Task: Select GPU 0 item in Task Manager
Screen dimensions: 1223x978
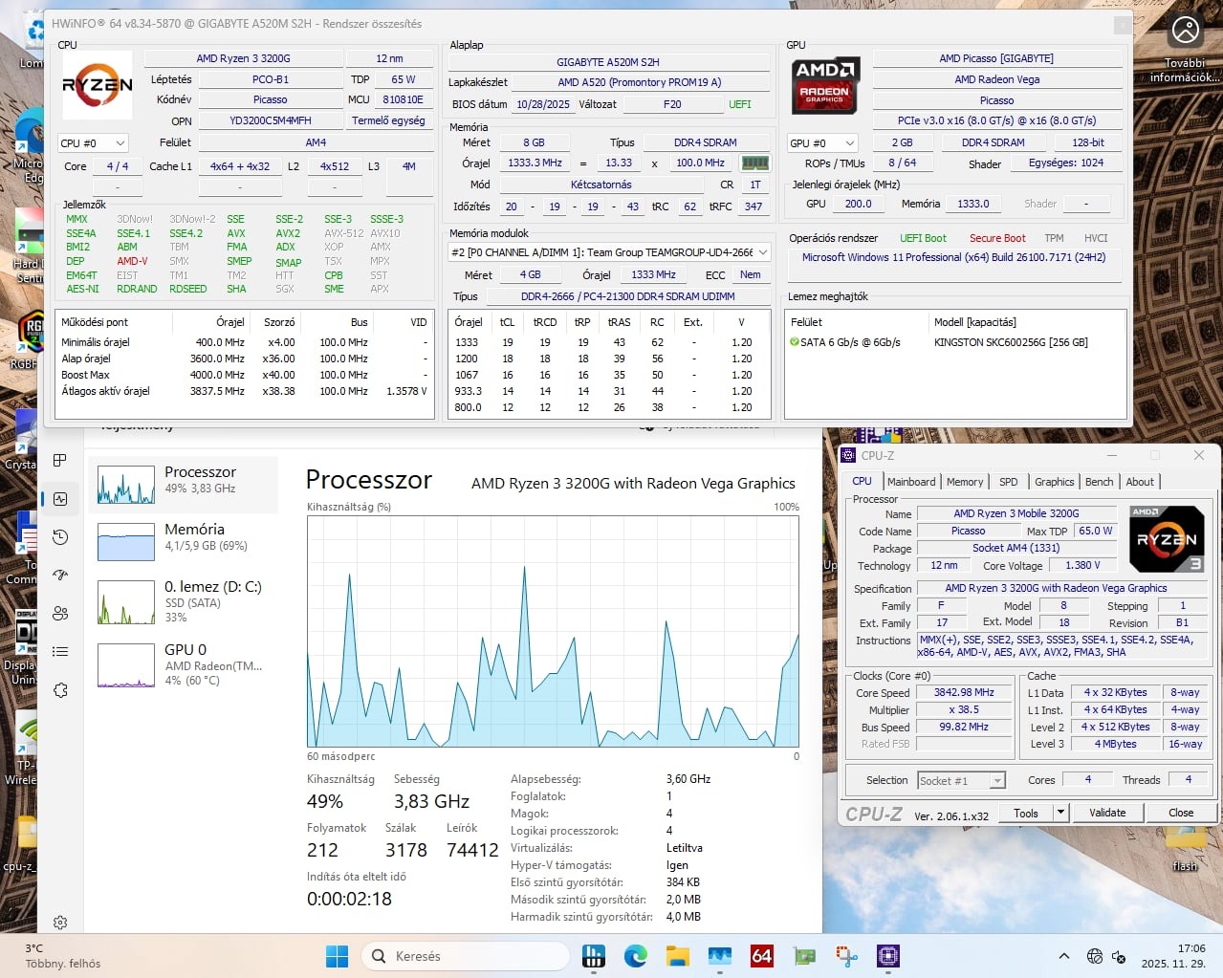Action: 184,663
